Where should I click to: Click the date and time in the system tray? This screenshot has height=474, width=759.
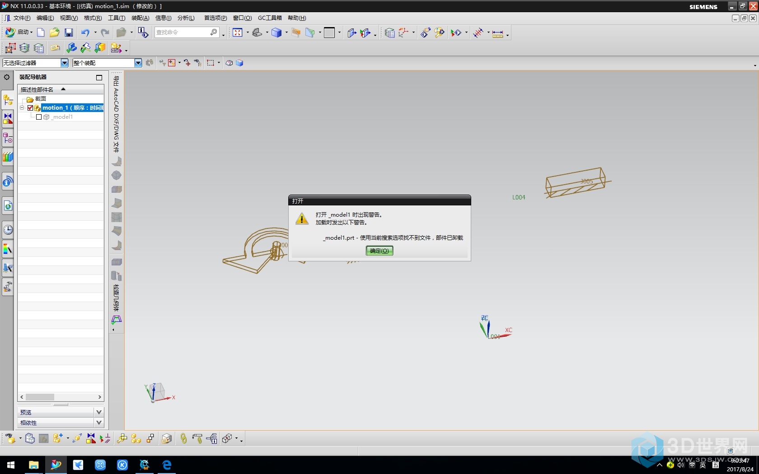tap(740, 465)
